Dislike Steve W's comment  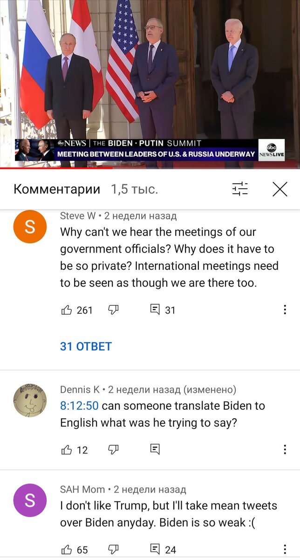coord(114,310)
